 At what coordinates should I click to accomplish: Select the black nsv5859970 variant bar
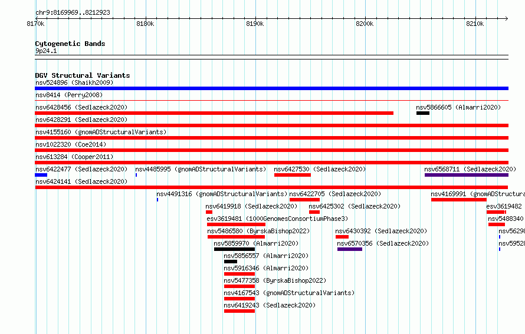click(x=234, y=249)
